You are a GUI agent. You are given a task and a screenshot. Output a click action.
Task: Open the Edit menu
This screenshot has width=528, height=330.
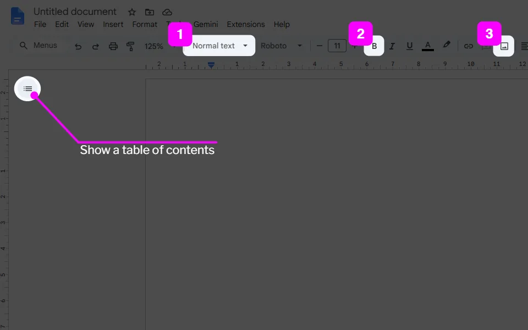(62, 24)
